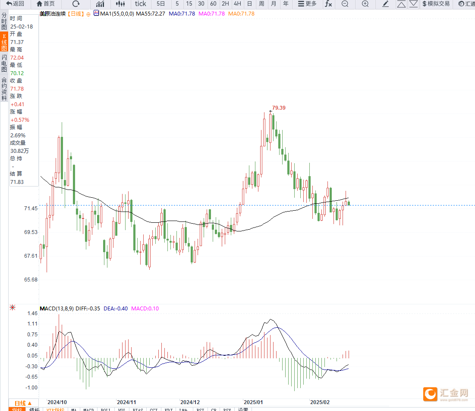Click the MACD(13,8,9) indicator label
Viewport: 475px width, 411px height.
[57, 309]
